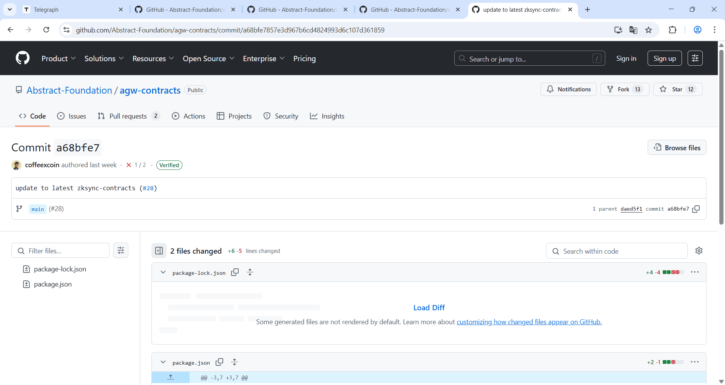
Task: Expand all lines of package-lock.json
Action: 250,272
